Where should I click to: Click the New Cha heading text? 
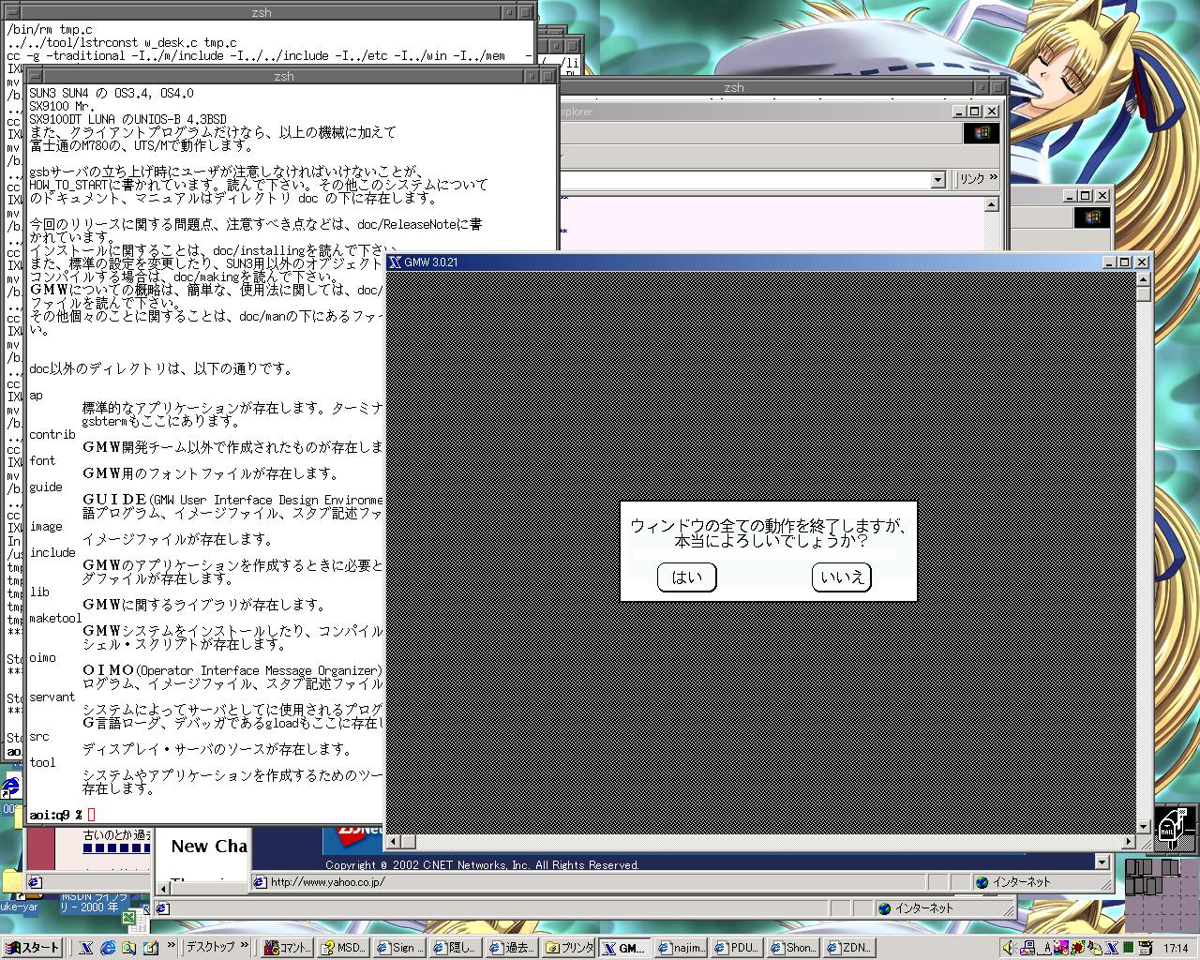pos(209,847)
